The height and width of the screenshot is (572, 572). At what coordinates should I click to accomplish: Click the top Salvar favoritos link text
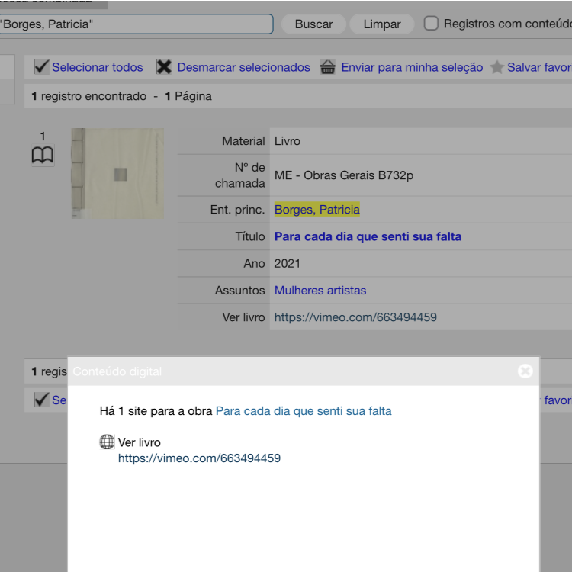pos(539,67)
